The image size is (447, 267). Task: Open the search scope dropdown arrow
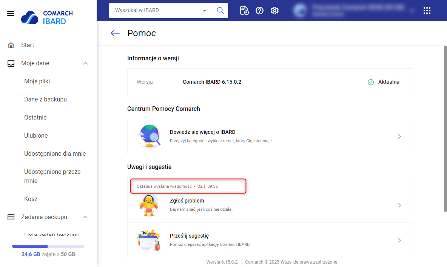pyautogui.click(x=204, y=11)
